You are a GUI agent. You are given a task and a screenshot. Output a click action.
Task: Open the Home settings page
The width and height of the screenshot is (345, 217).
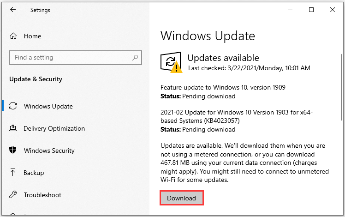(x=32, y=36)
